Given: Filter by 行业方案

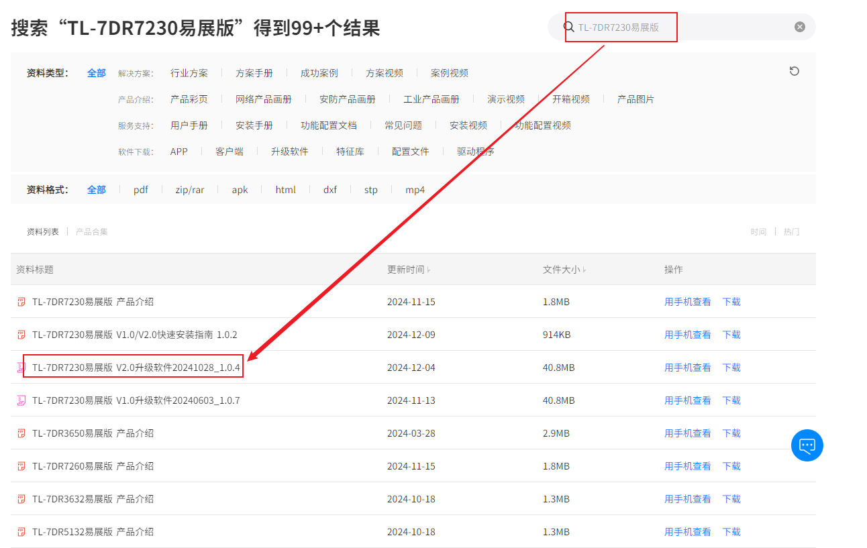Looking at the screenshot, I should point(189,73).
